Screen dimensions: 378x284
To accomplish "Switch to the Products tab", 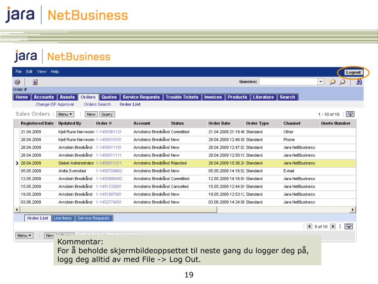I will click(237, 97).
